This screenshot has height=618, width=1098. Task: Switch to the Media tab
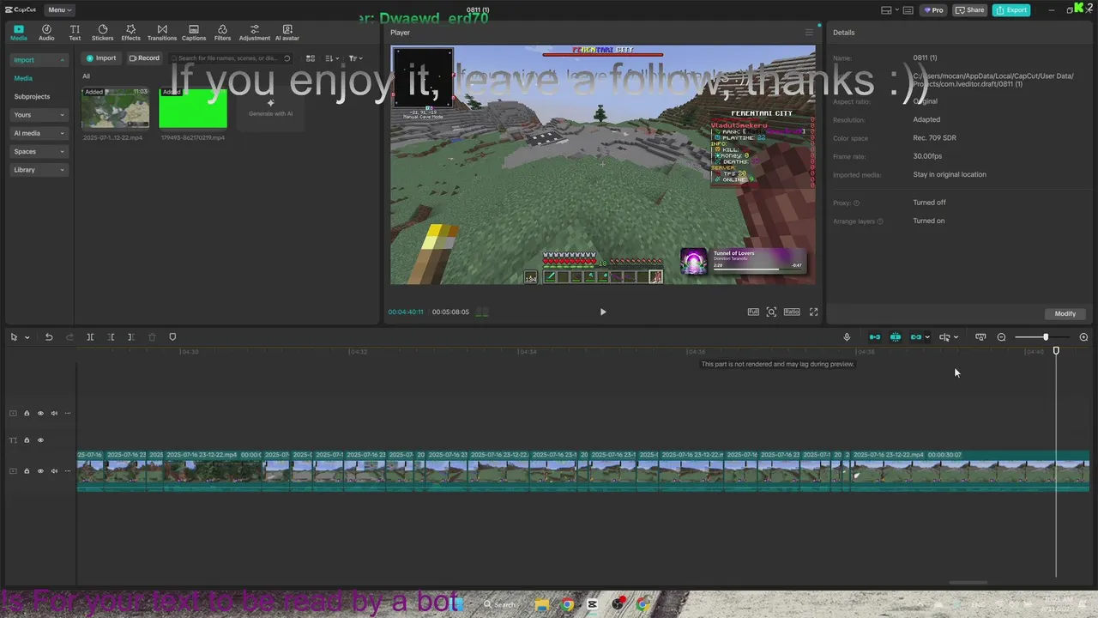(x=18, y=33)
